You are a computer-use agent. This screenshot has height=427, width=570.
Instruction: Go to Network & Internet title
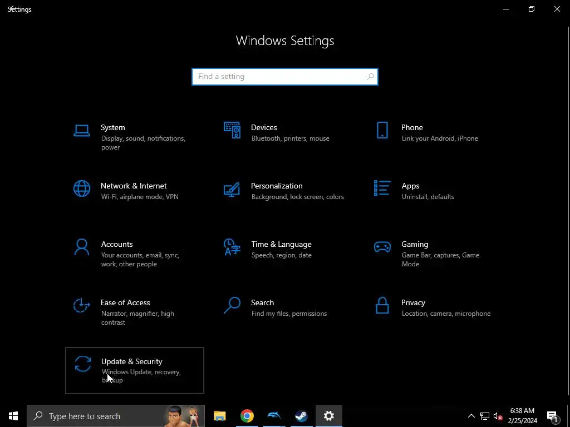(x=134, y=186)
